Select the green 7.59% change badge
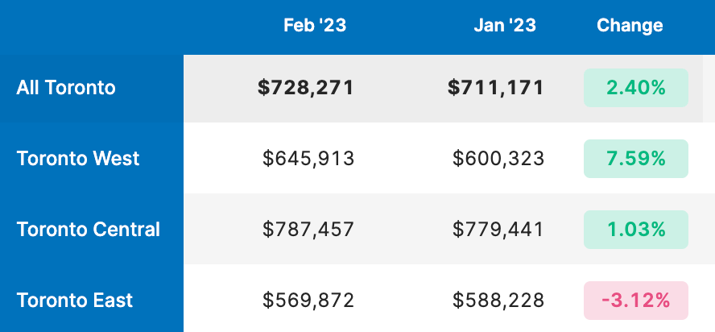The image size is (715, 332). pos(636,159)
